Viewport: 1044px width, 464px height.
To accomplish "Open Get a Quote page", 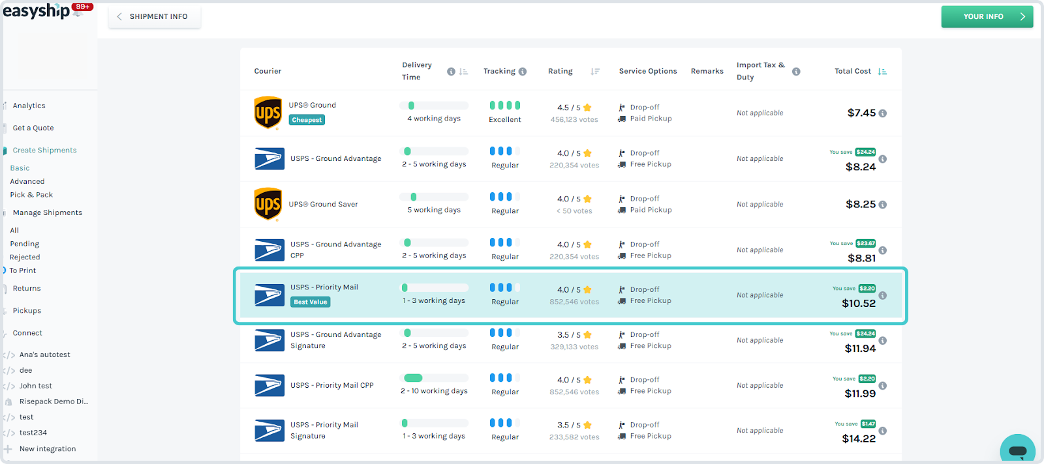I will pyautogui.click(x=33, y=128).
